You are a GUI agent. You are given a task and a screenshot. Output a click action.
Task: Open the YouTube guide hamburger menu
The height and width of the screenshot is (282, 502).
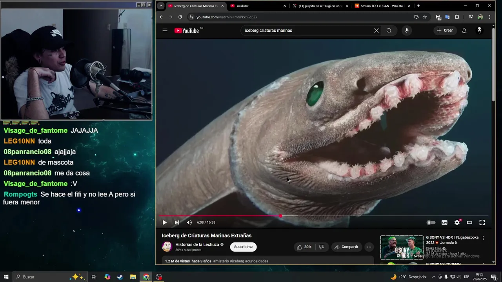click(165, 31)
